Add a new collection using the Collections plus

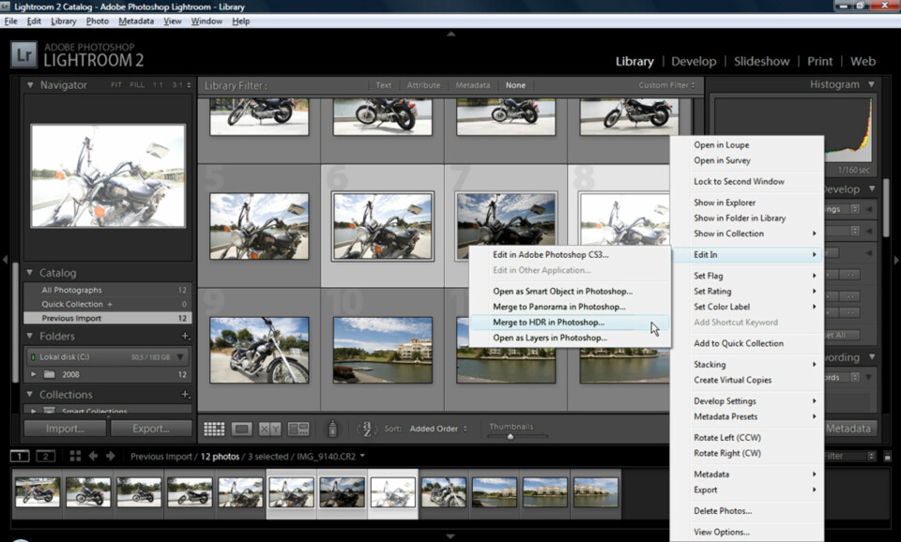(x=185, y=395)
